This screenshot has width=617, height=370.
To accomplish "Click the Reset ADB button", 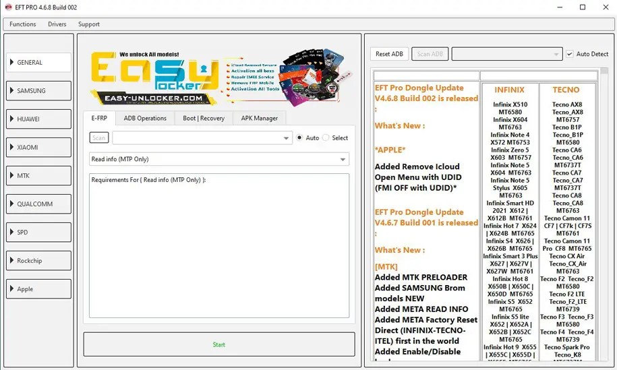I will (x=389, y=54).
